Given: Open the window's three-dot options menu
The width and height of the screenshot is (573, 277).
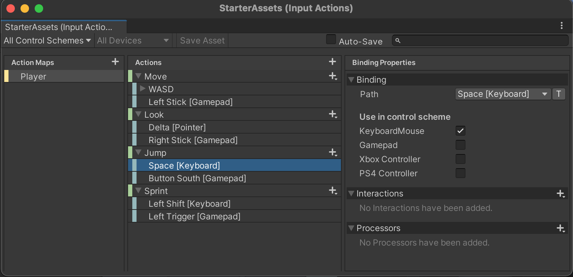Looking at the screenshot, I should [561, 25].
